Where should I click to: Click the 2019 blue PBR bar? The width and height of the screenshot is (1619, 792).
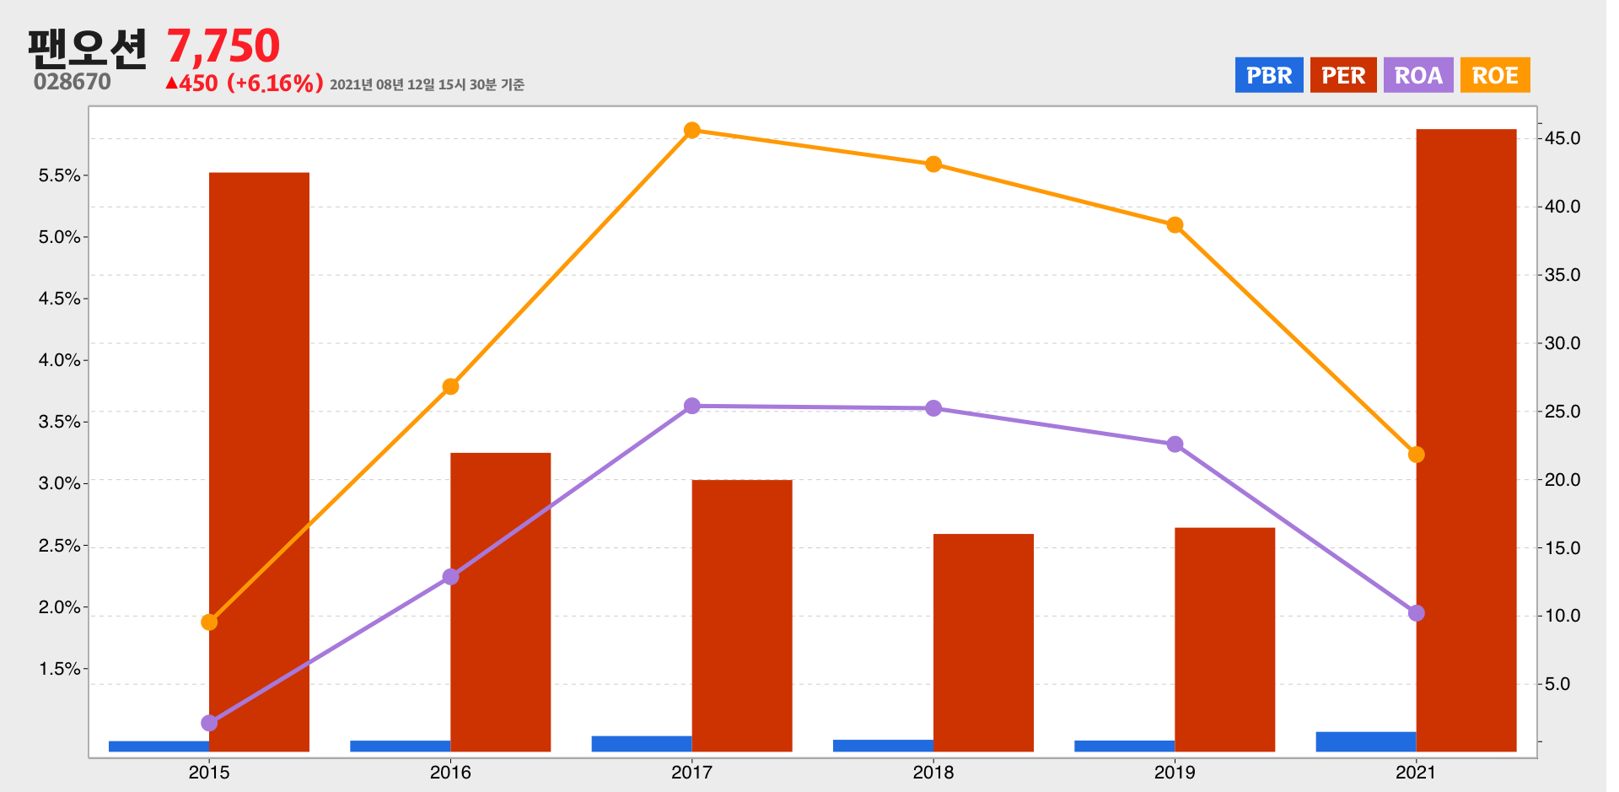click(1124, 746)
